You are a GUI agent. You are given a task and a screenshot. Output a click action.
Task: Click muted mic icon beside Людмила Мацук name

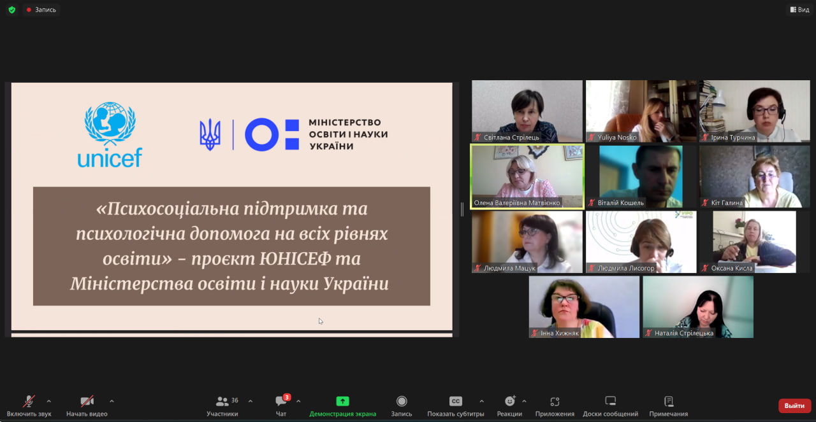478,268
